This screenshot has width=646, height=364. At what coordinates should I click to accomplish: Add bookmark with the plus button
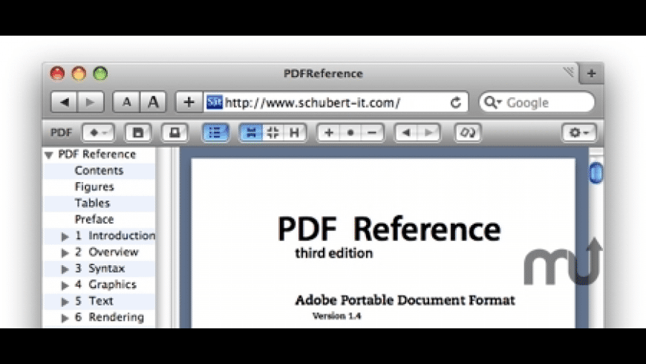[189, 102]
